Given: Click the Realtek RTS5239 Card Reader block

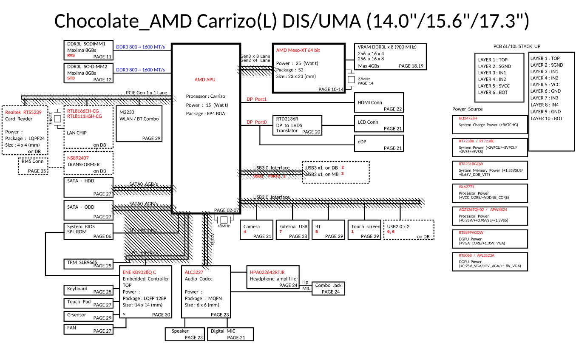Looking at the screenshot, I should point(26,130).
